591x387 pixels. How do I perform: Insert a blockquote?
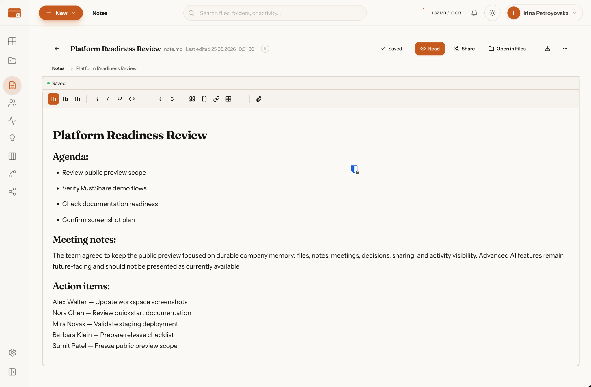click(192, 99)
